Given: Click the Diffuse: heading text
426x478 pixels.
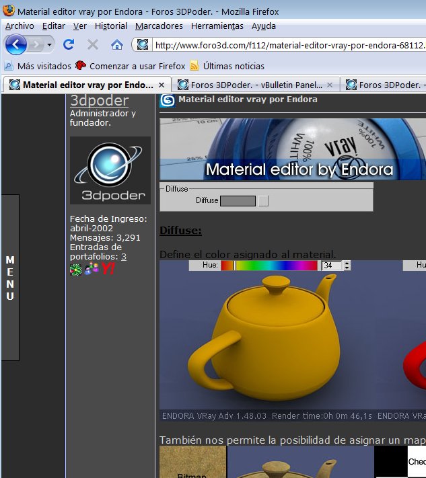Looking at the screenshot, I should pos(180,231).
